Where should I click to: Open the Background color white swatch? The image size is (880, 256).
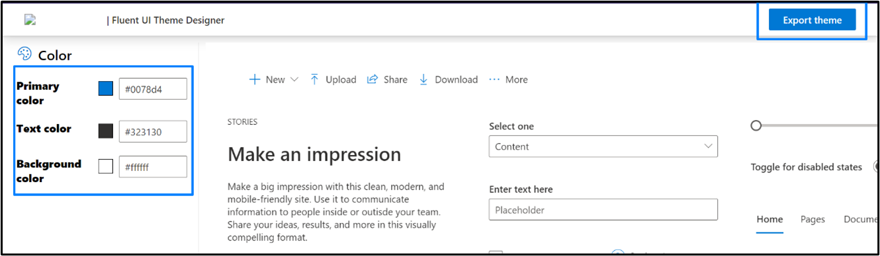(x=105, y=166)
